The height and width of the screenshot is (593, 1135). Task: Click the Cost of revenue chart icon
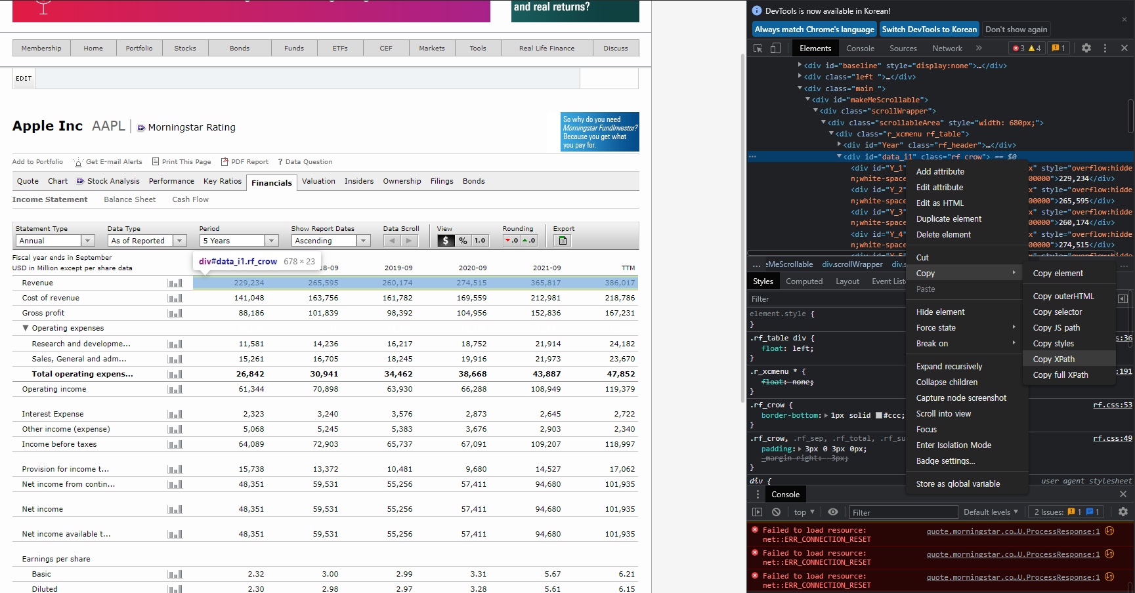[175, 298]
